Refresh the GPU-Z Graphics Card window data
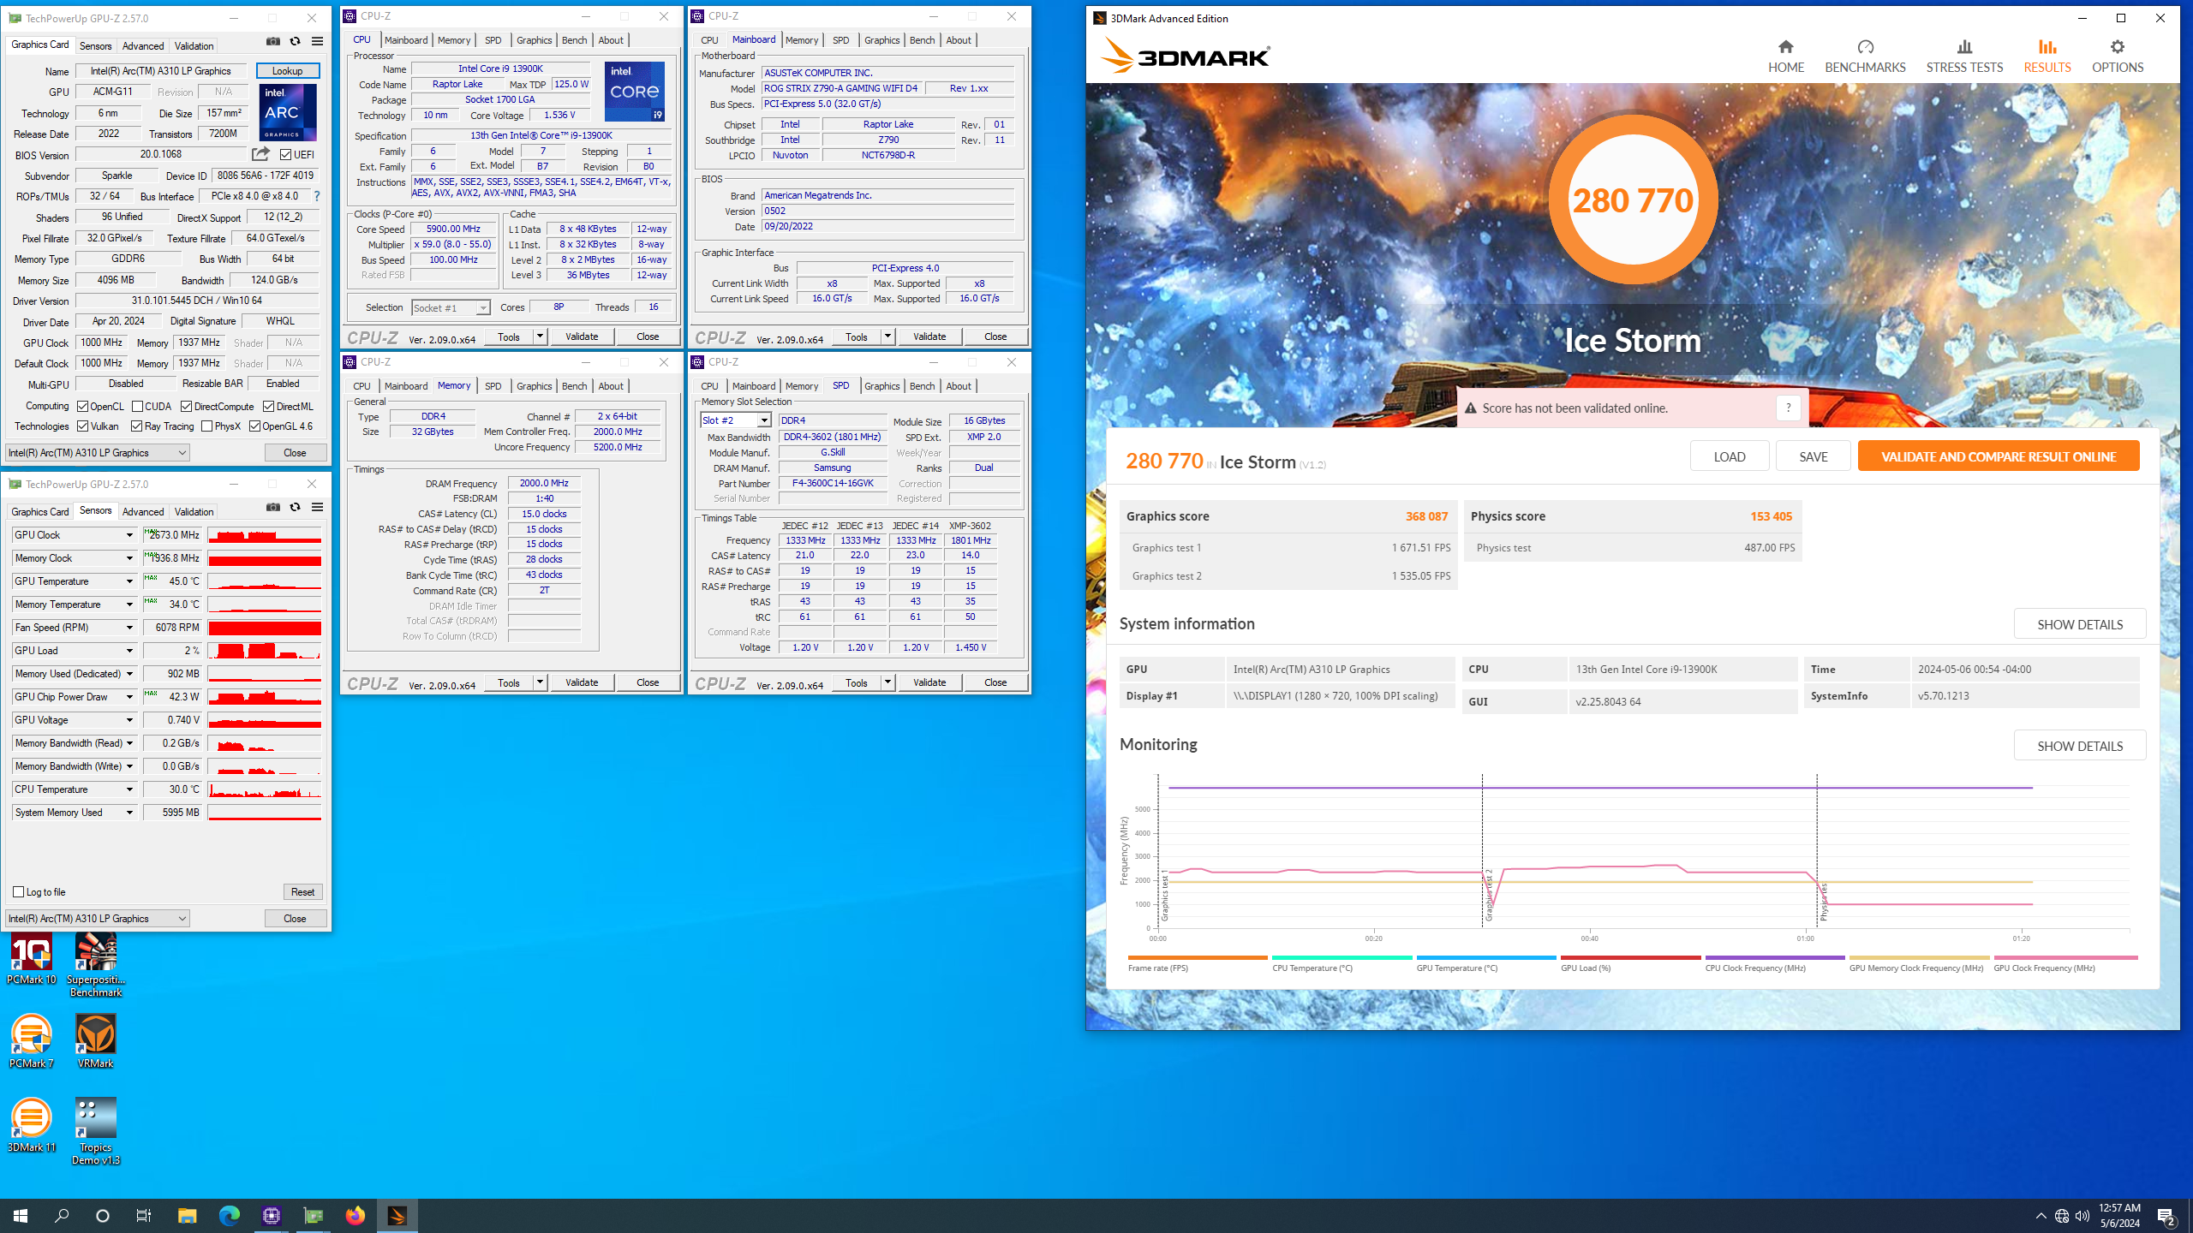 point(295,41)
